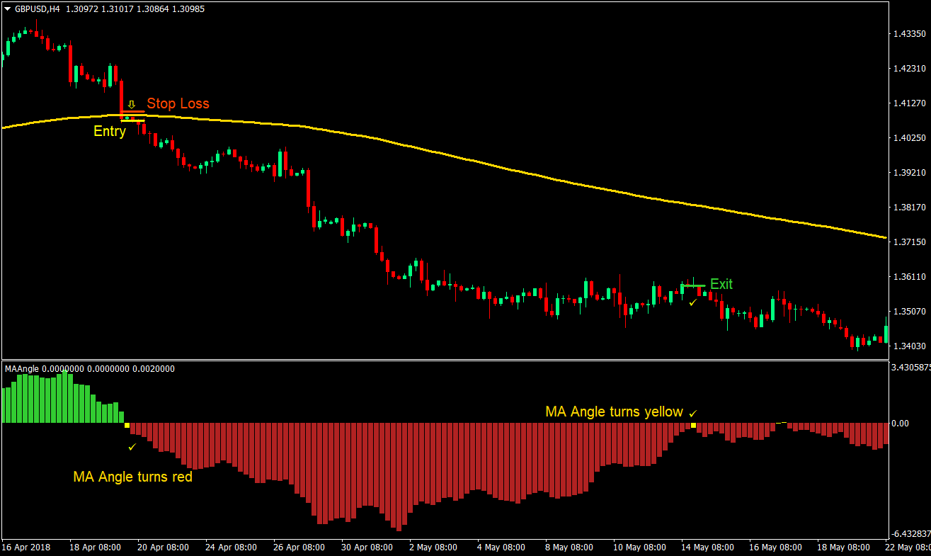Viewport: 931px width, 556px height.
Task: Click the GBPUSD,H4 chart title
Action: [37, 9]
